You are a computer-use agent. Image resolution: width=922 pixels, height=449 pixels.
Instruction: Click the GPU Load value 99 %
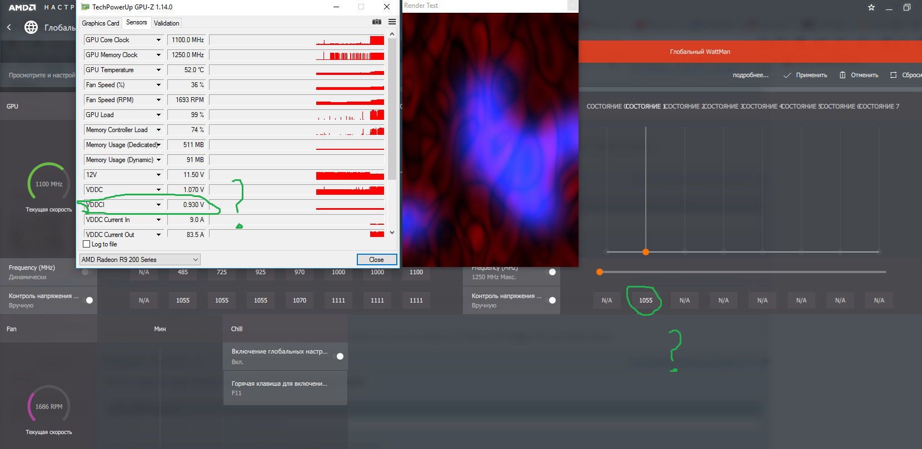tap(187, 115)
